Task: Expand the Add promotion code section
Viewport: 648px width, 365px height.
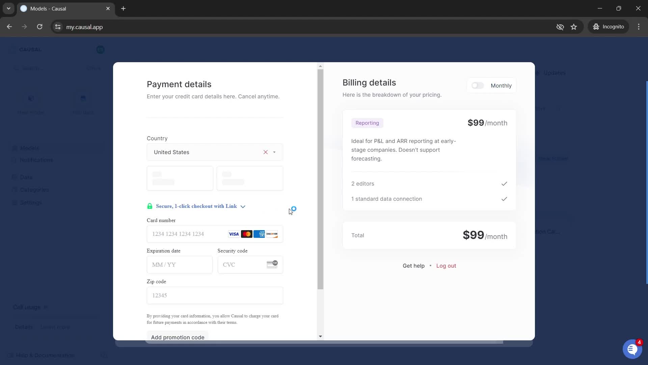Action: tap(178, 337)
